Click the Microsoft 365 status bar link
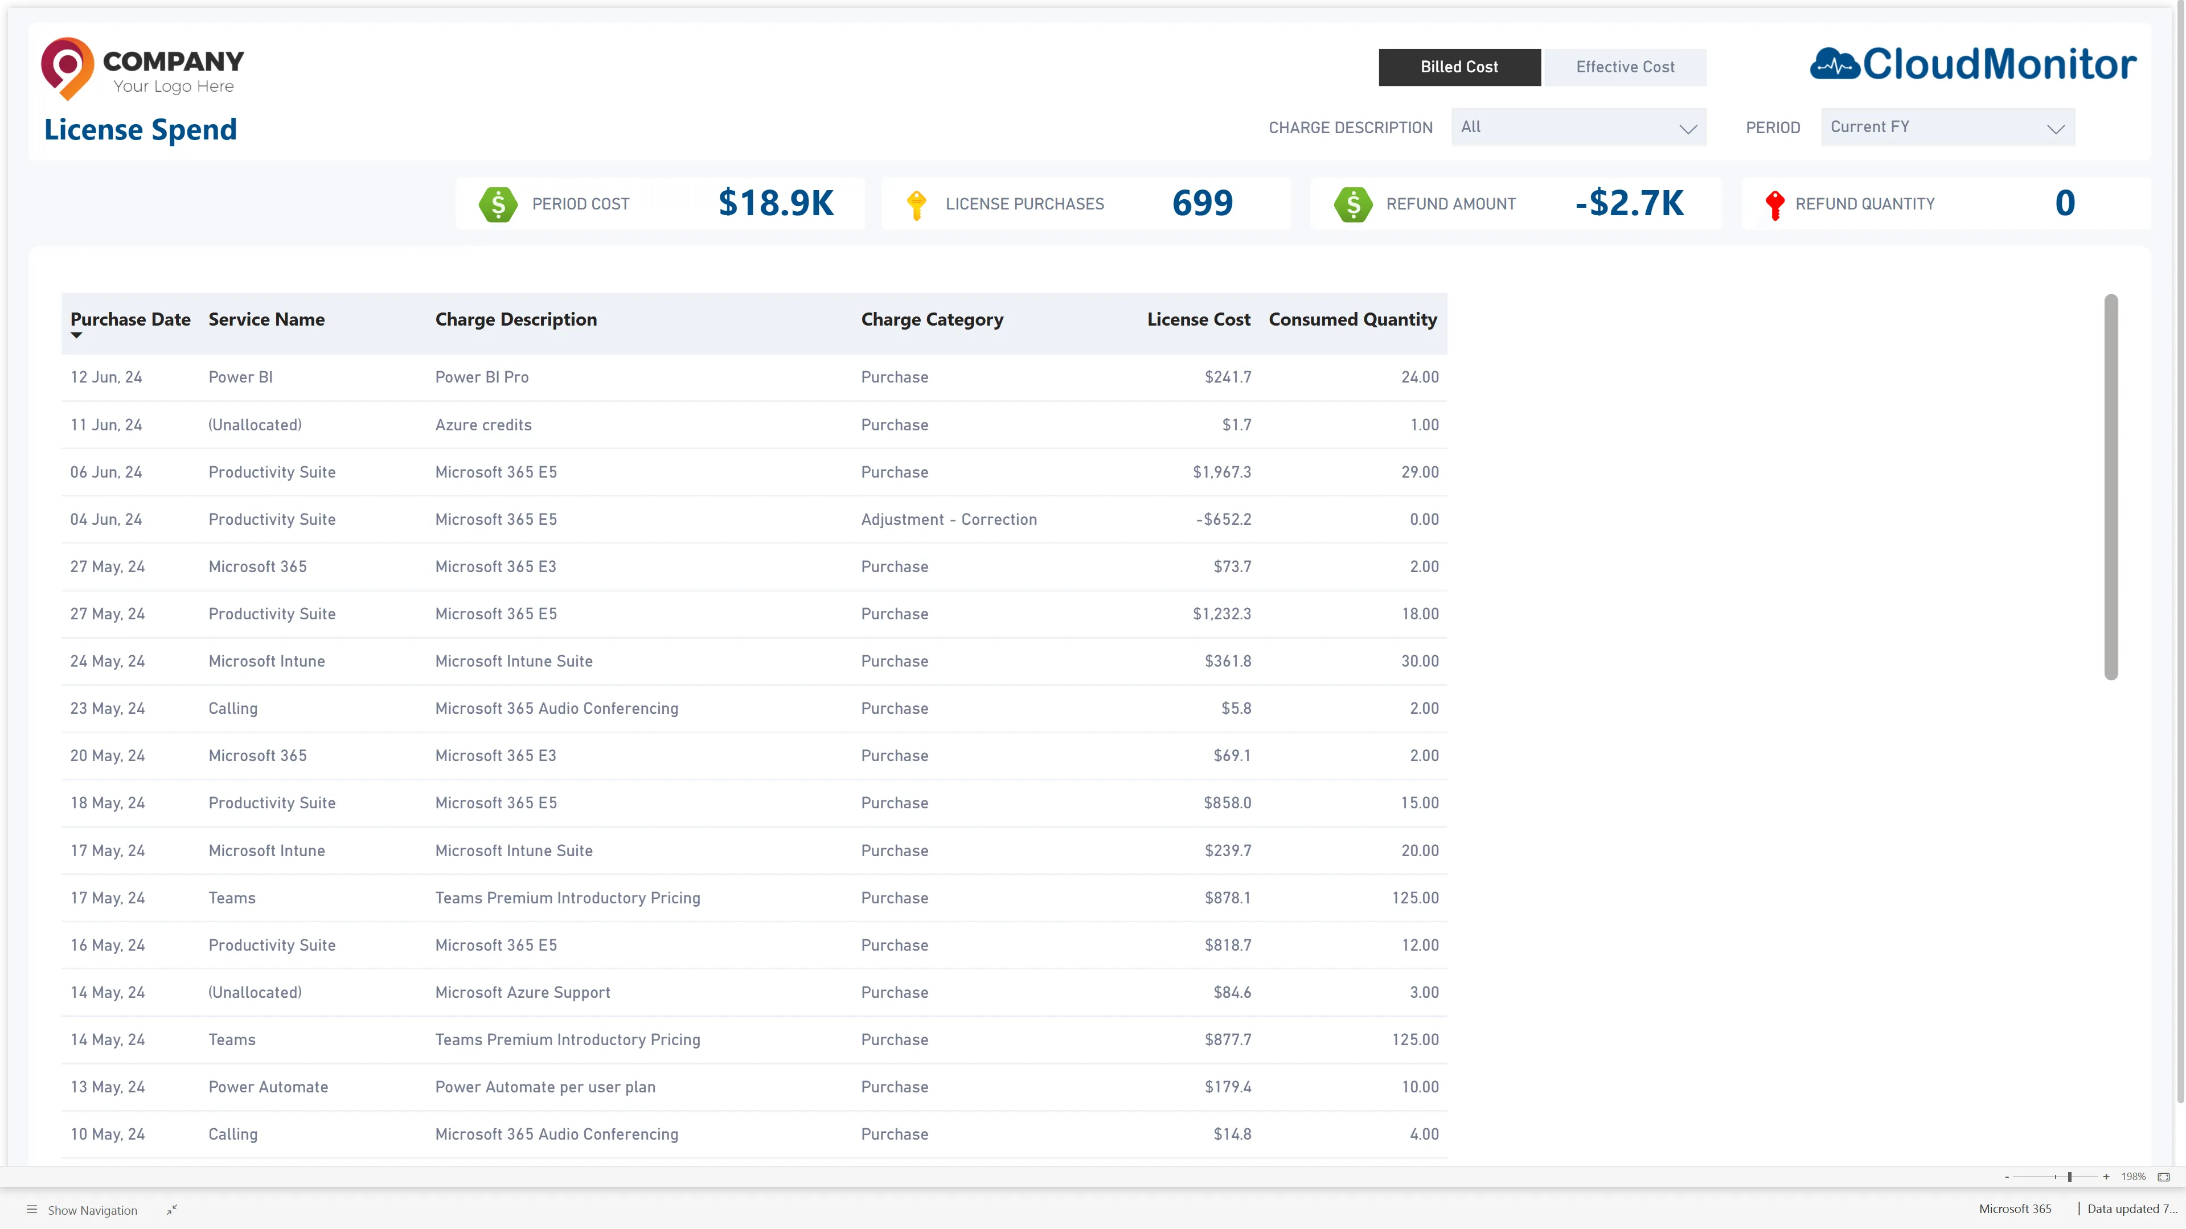 coord(2015,1209)
